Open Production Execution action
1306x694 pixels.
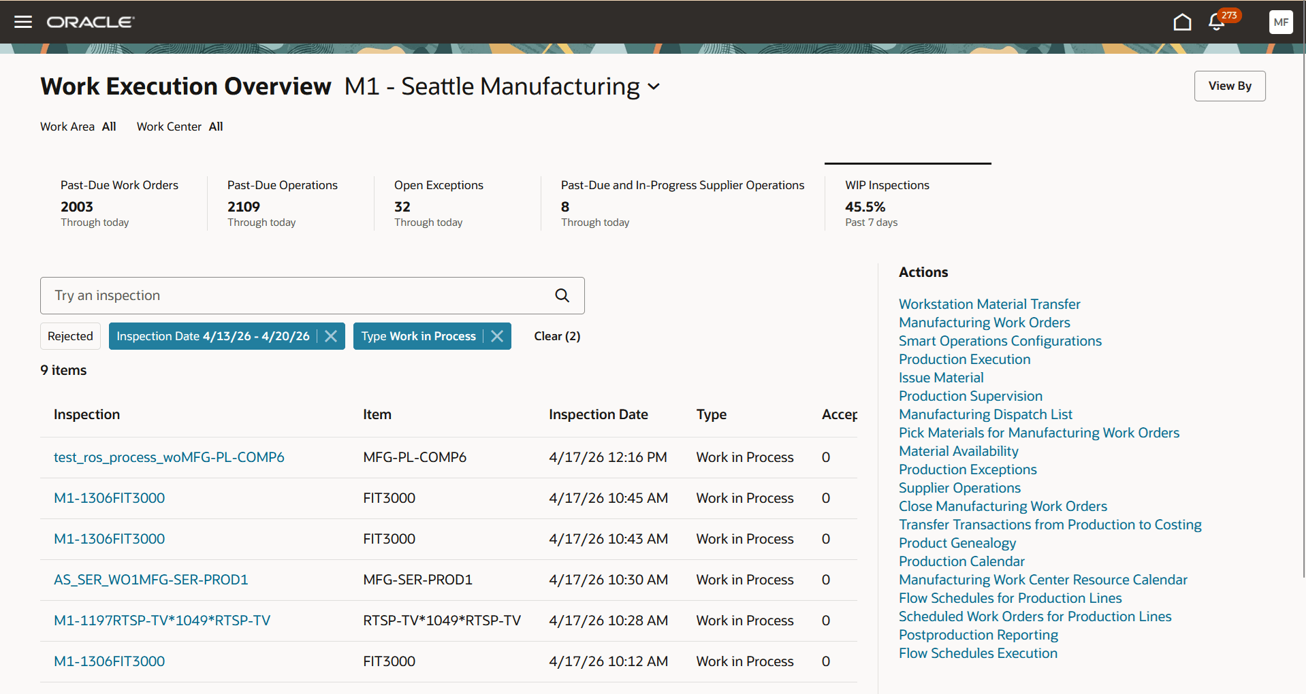(x=964, y=359)
